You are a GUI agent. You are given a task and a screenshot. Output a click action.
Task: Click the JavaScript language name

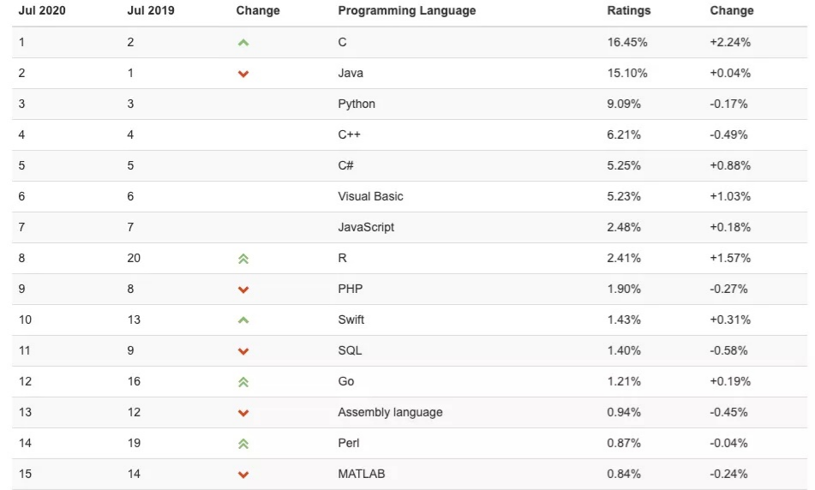click(366, 227)
